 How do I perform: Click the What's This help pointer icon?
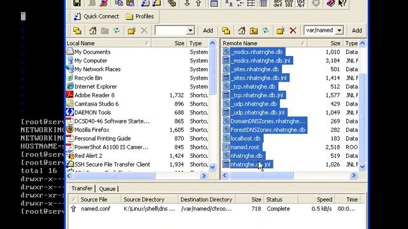[342, 3]
